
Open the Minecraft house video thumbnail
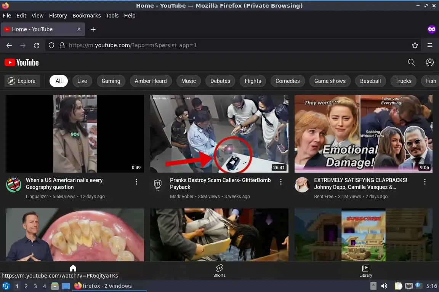click(x=364, y=235)
